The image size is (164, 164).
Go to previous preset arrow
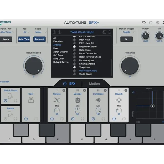54,32
